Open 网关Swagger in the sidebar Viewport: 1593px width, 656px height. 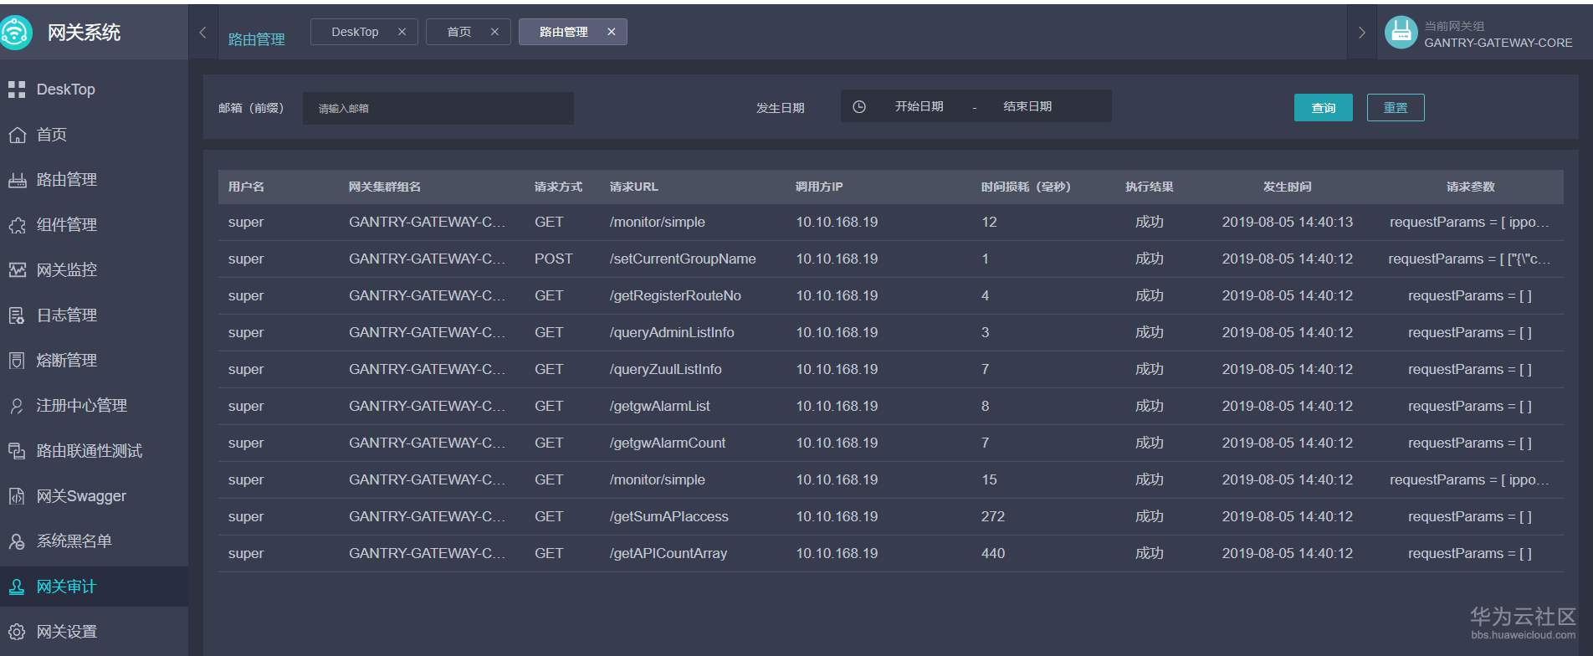94,496
